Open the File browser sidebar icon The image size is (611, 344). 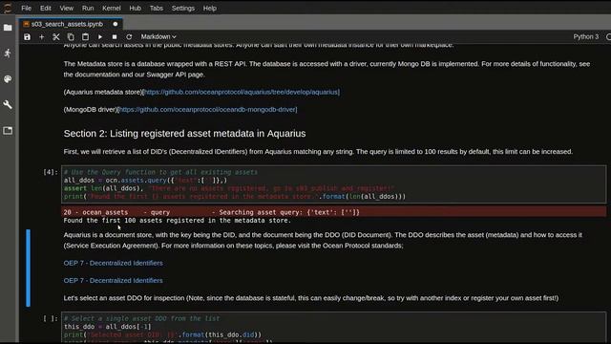pyautogui.click(x=8, y=28)
